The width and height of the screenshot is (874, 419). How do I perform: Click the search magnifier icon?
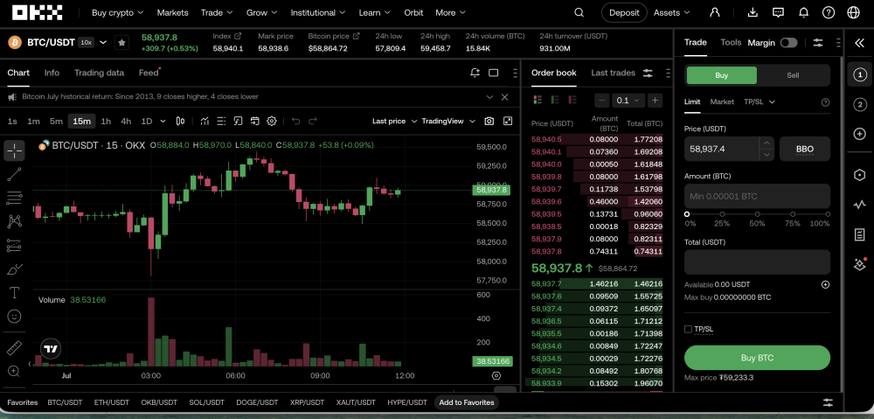click(x=579, y=12)
